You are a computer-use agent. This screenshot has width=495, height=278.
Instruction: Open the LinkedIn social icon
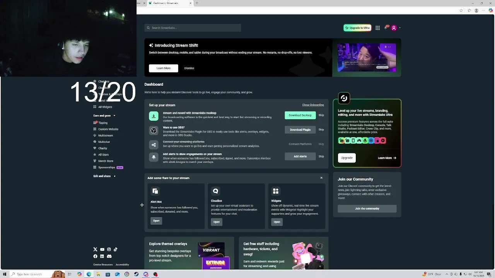coord(102,256)
